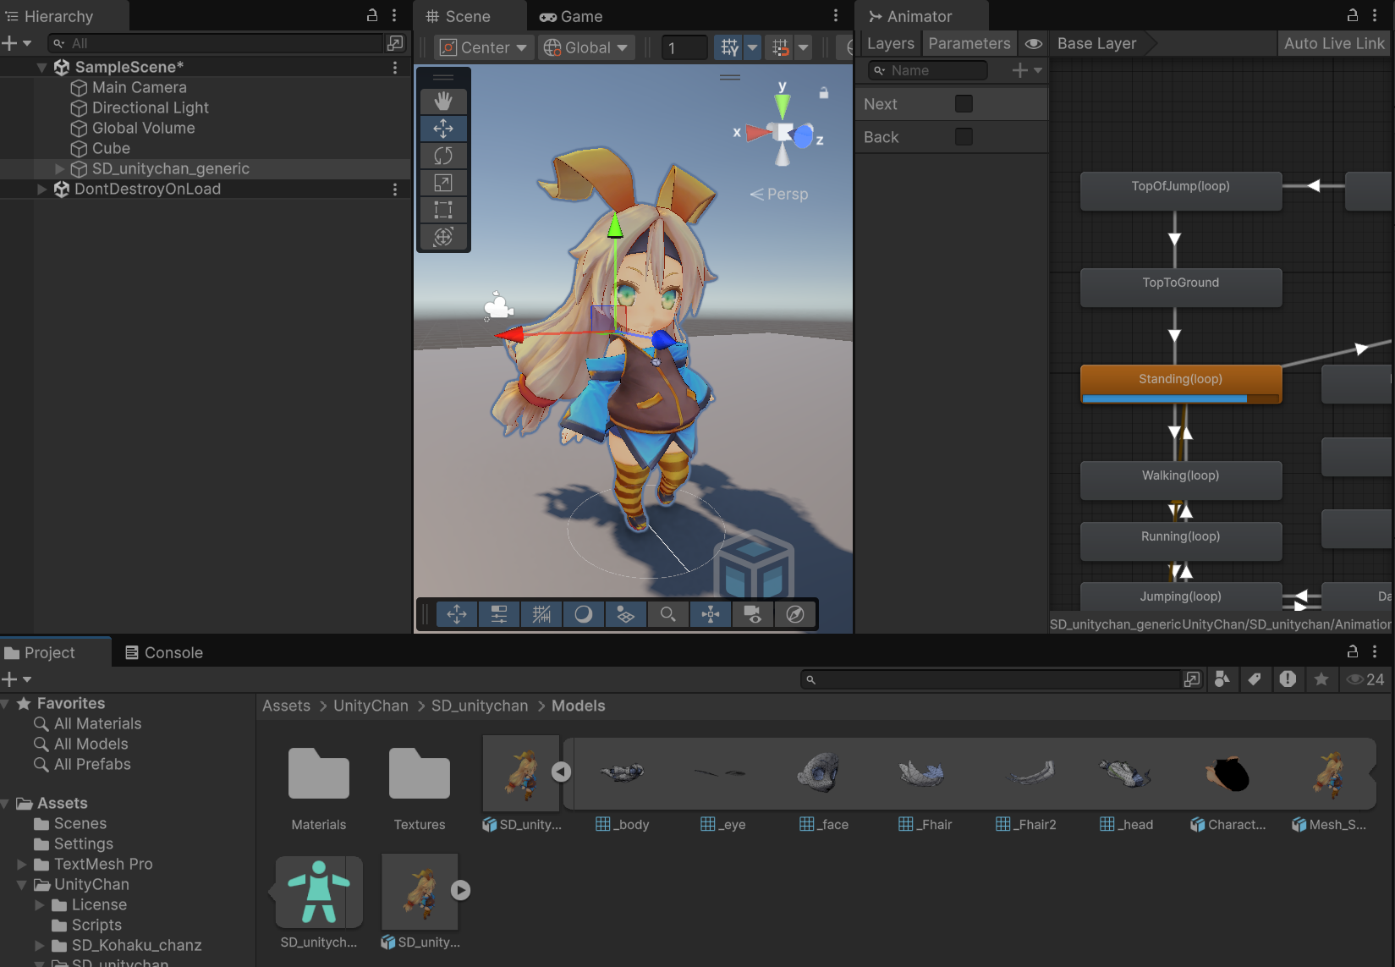The height and width of the screenshot is (967, 1395).
Task: Click the favorites star filter icon
Action: (x=1321, y=679)
